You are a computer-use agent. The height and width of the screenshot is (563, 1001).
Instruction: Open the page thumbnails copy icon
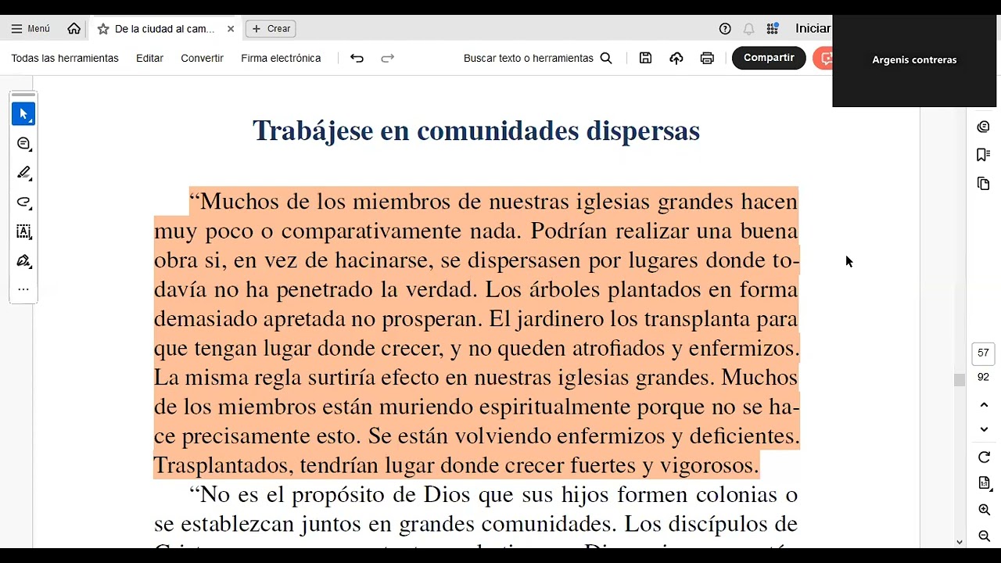(984, 184)
